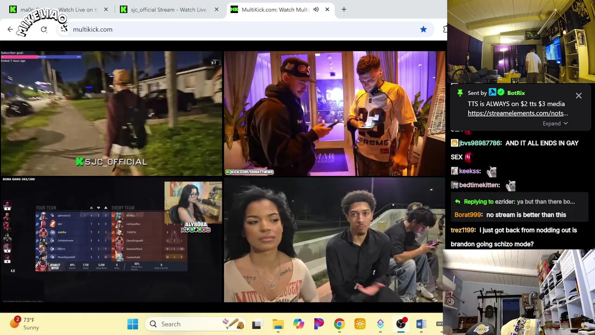Close the ma0ri Stream tab
Image resolution: width=595 pixels, height=335 pixels.
tap(106, 9)
